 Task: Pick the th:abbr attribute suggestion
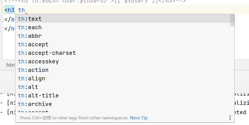123,36
